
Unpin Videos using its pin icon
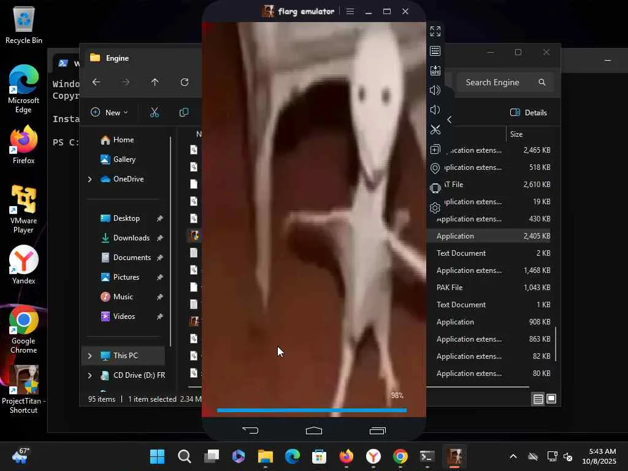click(160, 316)
